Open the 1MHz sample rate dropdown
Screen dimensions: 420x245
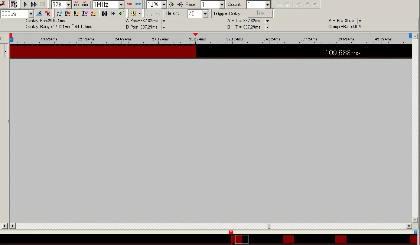121,5
